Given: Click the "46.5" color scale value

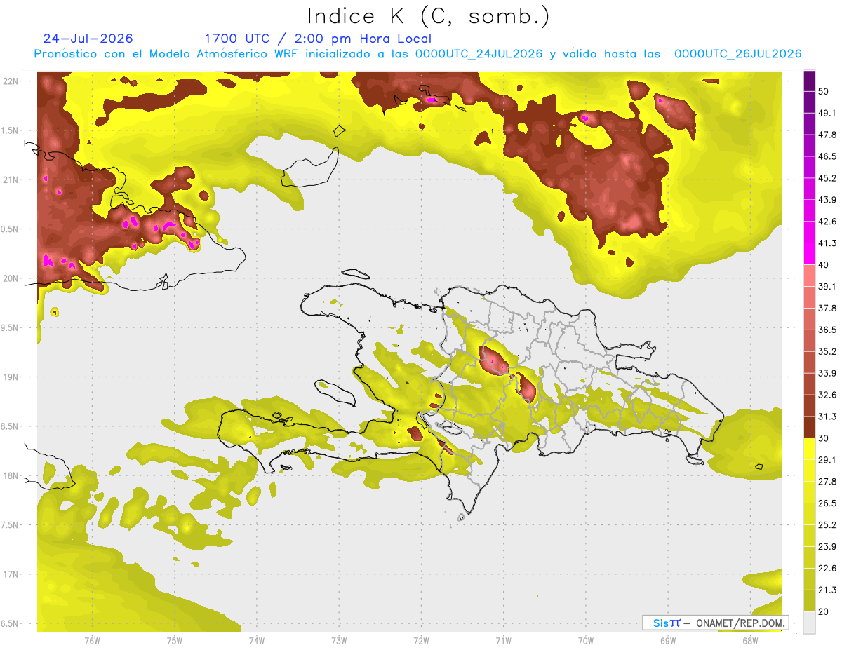Looking at the screenshot, I should click(827, 156).
